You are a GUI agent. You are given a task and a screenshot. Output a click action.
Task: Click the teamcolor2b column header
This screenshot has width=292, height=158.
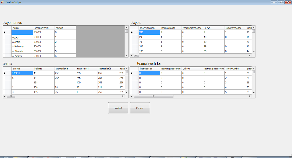[x=108, y=69]
